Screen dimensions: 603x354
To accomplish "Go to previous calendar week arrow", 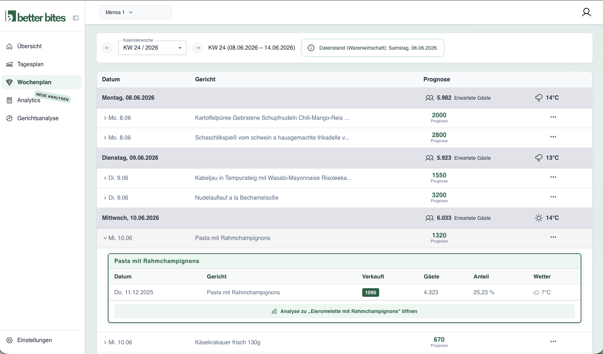I will (107, 48).
